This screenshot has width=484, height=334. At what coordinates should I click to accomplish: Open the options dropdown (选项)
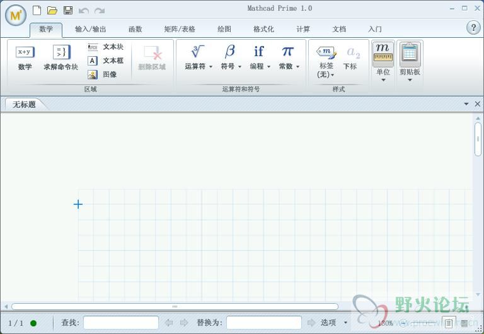point(334,323)
